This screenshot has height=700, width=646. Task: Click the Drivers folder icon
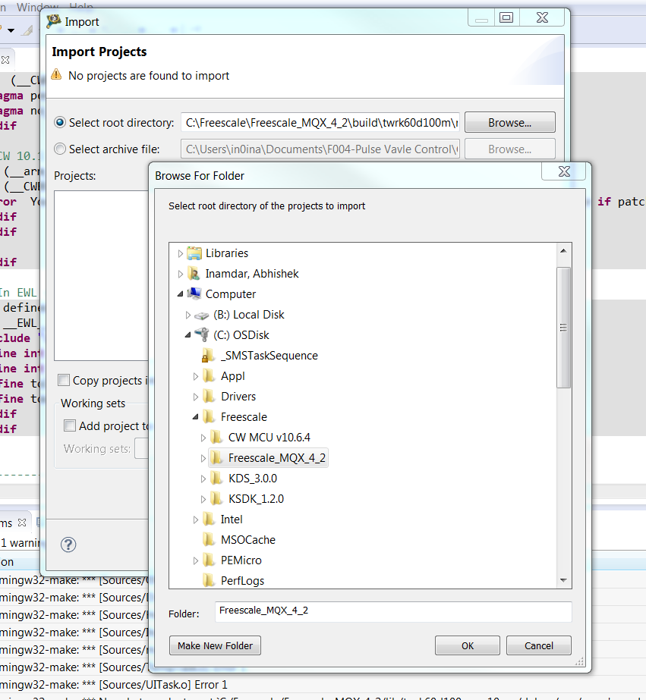click(209, 397)
